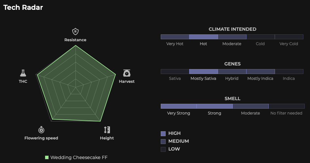Click the Tech Radar heading
The width and height of the screenshot is (310, 163).
point(23,7)
